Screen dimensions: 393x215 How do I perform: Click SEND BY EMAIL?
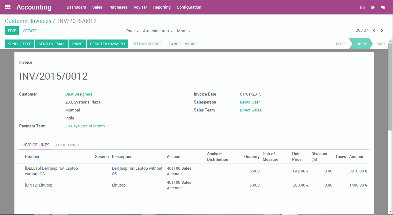pyautogui.click(x=52, y=44)
